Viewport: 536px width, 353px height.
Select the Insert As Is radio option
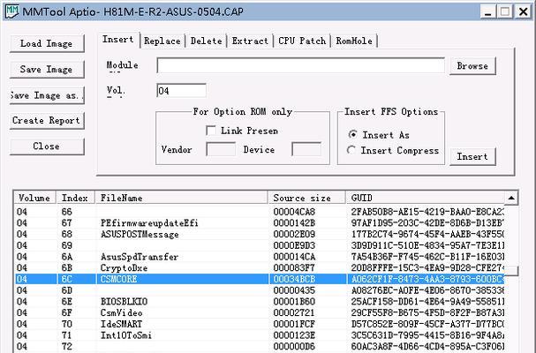pyautogui.click(x=353, y=135)
